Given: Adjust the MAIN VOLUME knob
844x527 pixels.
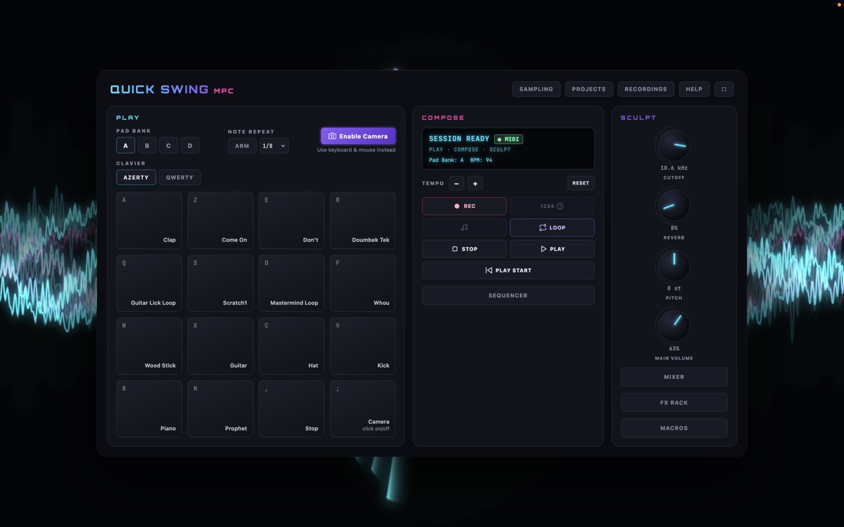Looking at the screenshot, I should (x=674, y=326).
